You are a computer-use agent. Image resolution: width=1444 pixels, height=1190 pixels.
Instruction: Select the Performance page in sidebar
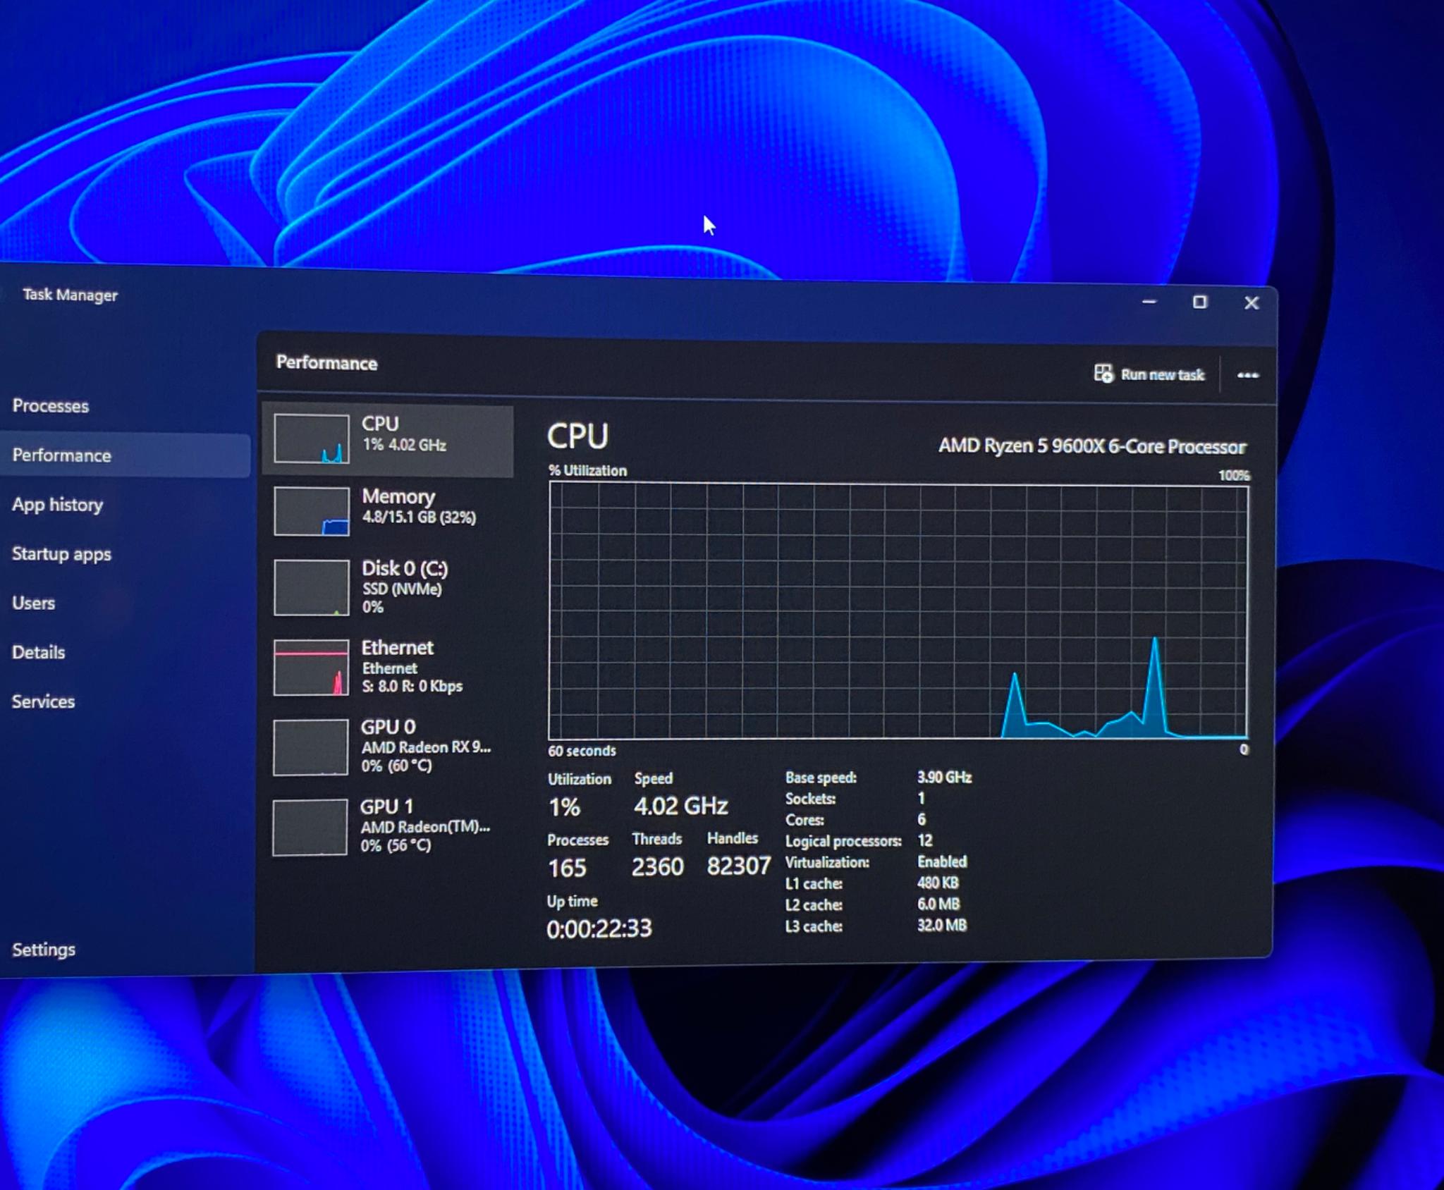61,455
